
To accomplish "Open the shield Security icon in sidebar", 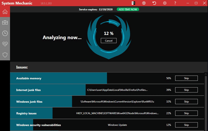I will click(5, 55).
